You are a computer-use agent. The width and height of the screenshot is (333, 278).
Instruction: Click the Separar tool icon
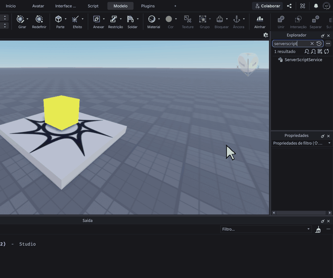coord(316,19)
